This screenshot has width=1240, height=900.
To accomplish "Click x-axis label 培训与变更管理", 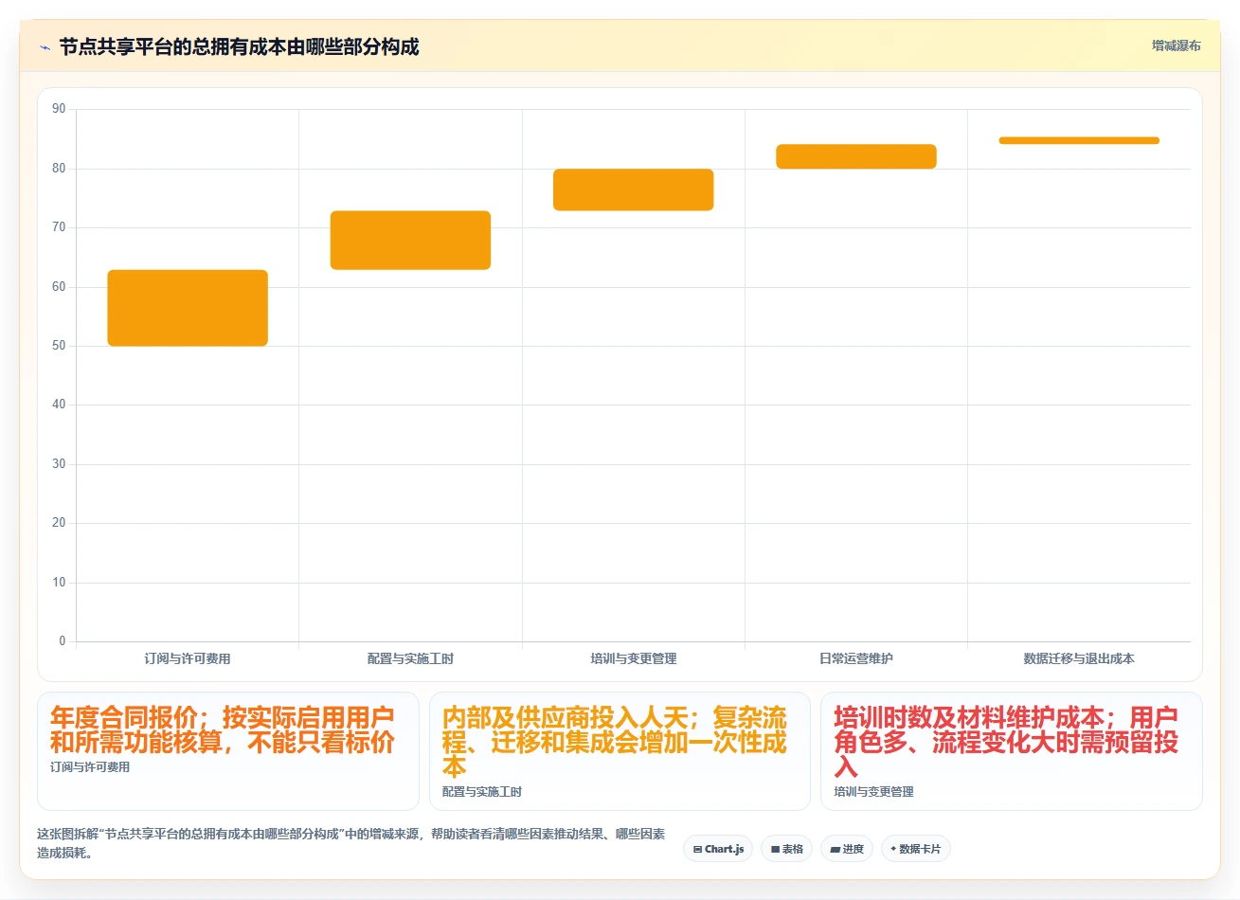I will click(634, 658).
